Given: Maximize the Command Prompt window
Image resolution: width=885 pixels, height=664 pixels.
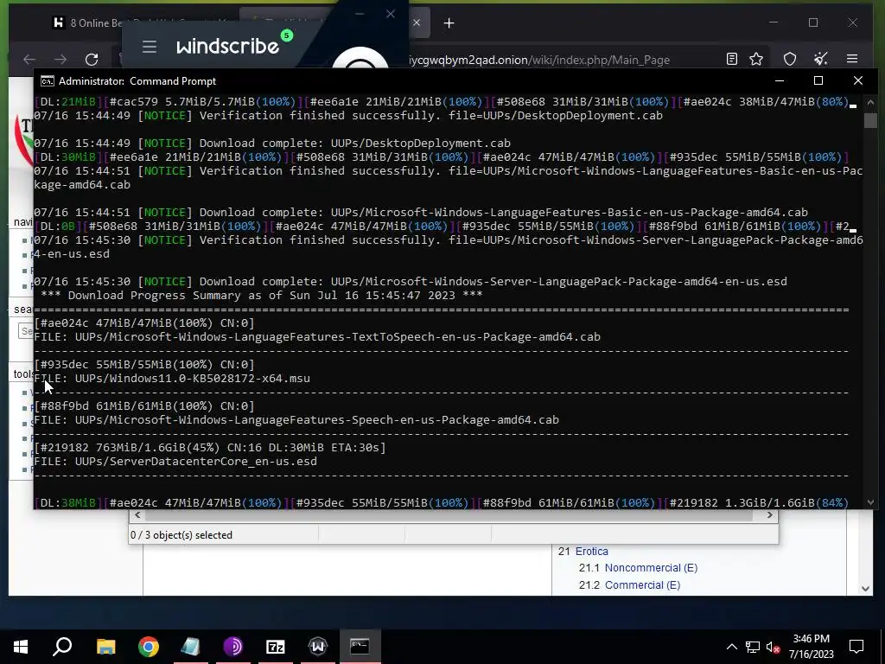Looking at the screenshot, I should pyautogui.click(x=818, y=80).
